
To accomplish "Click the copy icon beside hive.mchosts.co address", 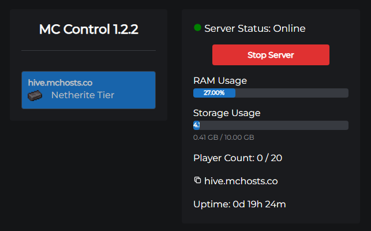I will coord(197,180).
